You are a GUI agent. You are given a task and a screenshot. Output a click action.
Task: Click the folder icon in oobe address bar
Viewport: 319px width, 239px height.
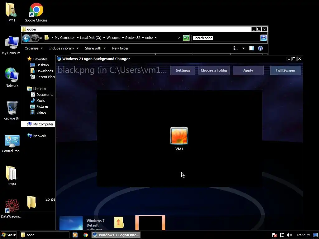pyautogui.click(x=47, y=38)
